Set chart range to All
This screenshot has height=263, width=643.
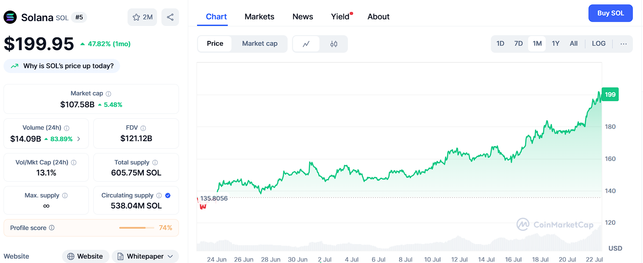[574, 44]
